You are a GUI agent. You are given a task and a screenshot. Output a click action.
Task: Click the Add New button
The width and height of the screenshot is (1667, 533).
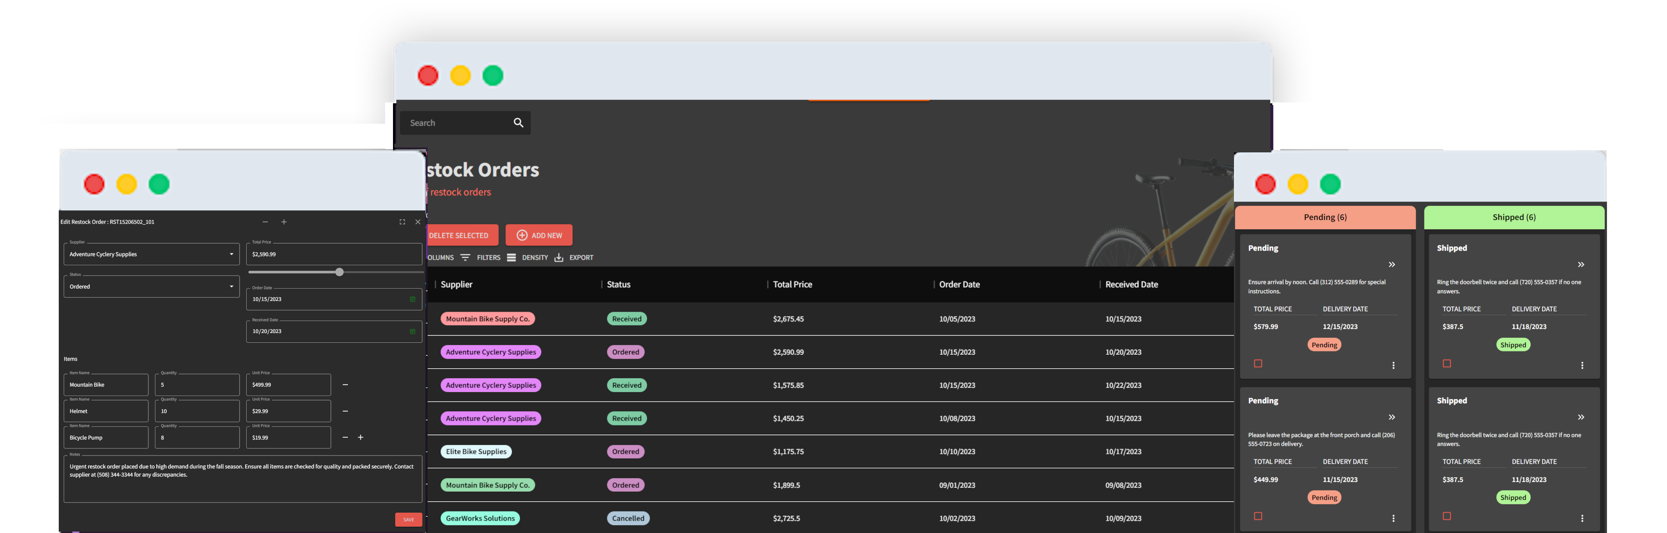click(x=539, y=235)
